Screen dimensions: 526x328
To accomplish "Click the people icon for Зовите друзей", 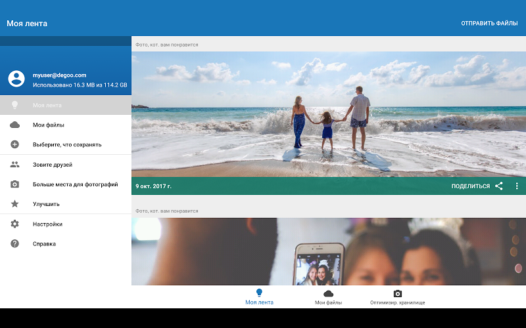I will pyautogui.click(x=15, y=165).
